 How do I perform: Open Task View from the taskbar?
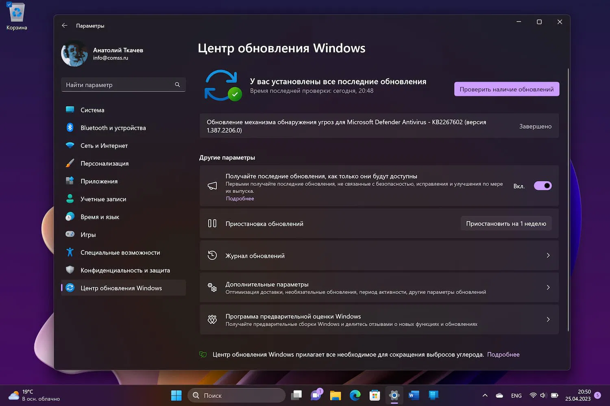pyautogui.click(x=296, y=395)
